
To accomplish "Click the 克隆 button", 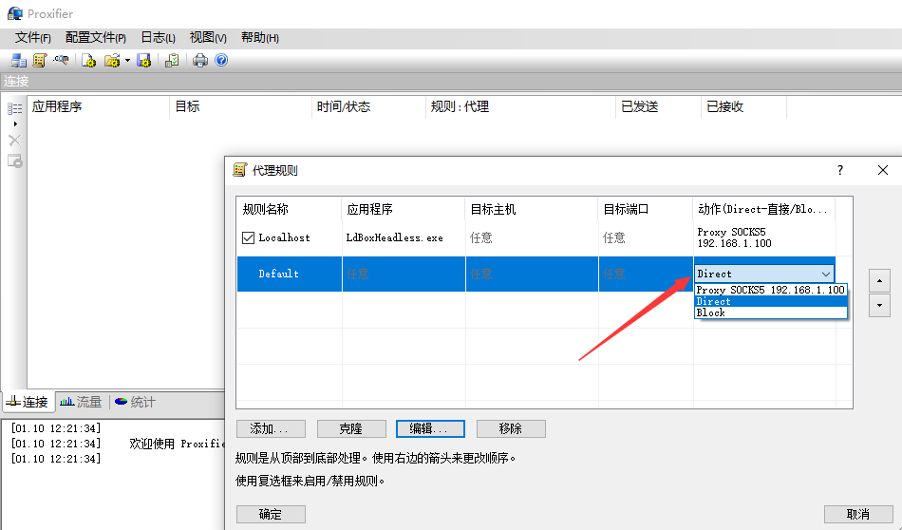I will pos(351,428).
